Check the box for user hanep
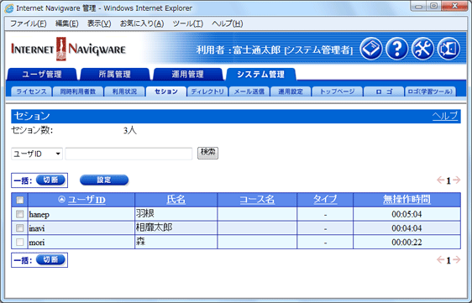Viewport: 472px width, 303px height. click(x=20, y=214)
